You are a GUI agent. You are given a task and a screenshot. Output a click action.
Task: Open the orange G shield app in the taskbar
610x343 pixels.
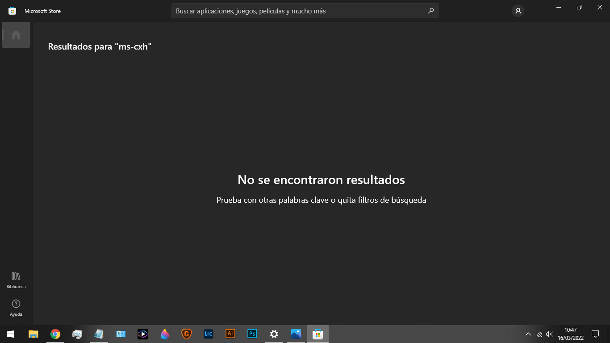pos(187,334)
